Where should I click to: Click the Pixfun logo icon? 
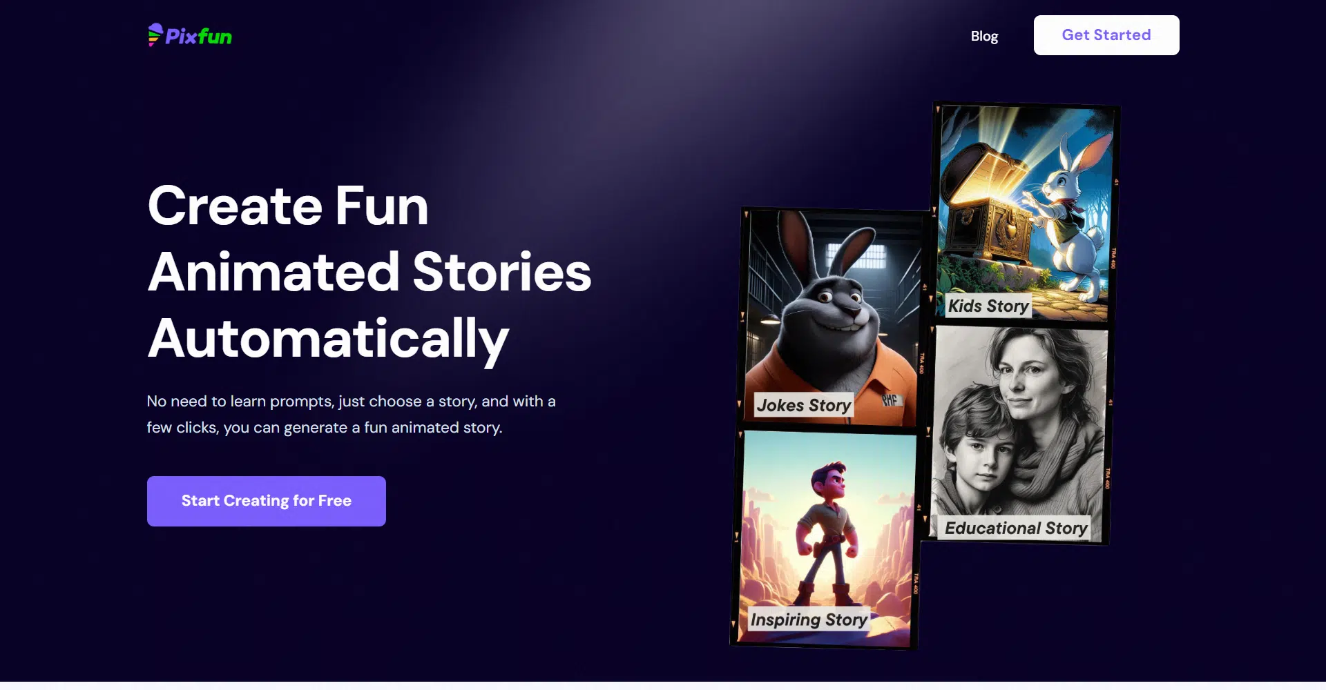pos(155,34)
